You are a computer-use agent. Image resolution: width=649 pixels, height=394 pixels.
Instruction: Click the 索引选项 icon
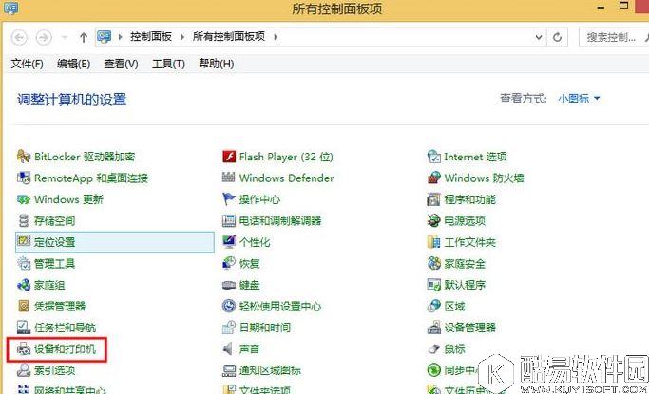(x=24, y=370)
